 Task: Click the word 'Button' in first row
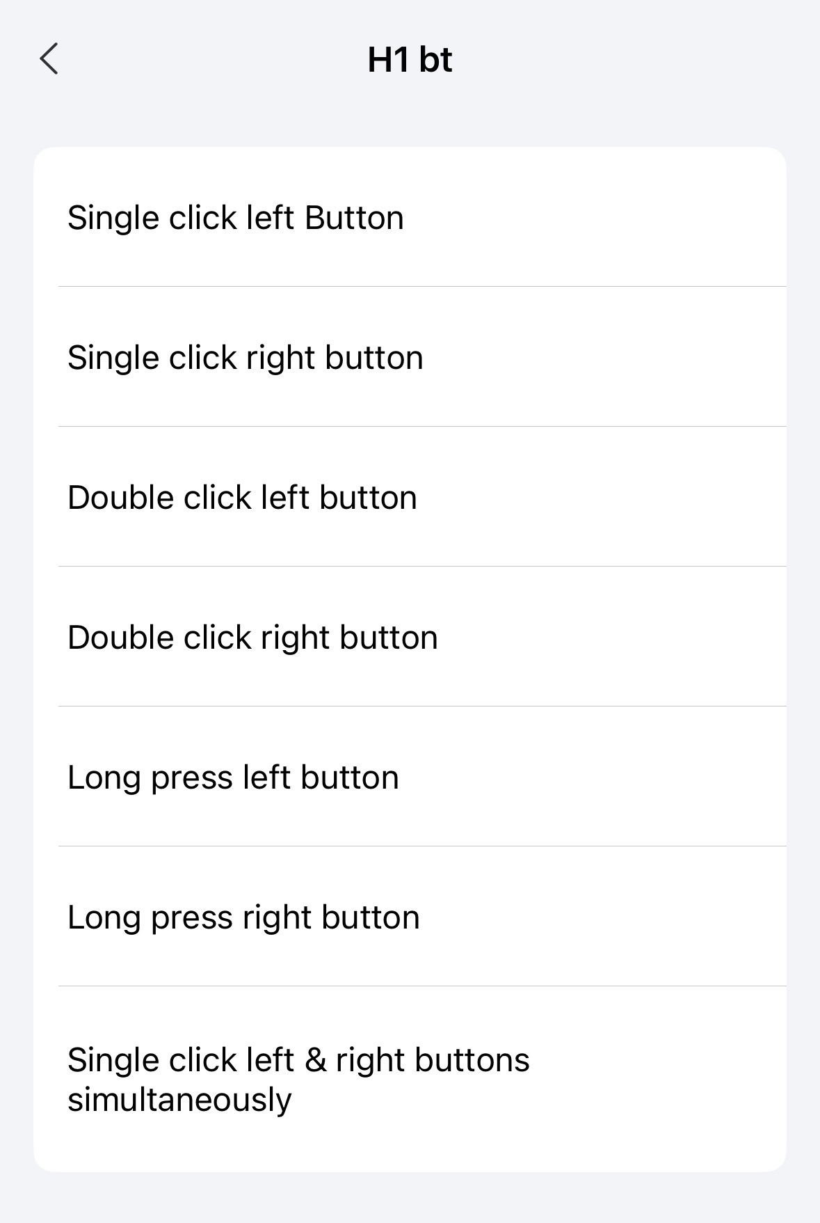pyautogui.click(x=354, y=217)
